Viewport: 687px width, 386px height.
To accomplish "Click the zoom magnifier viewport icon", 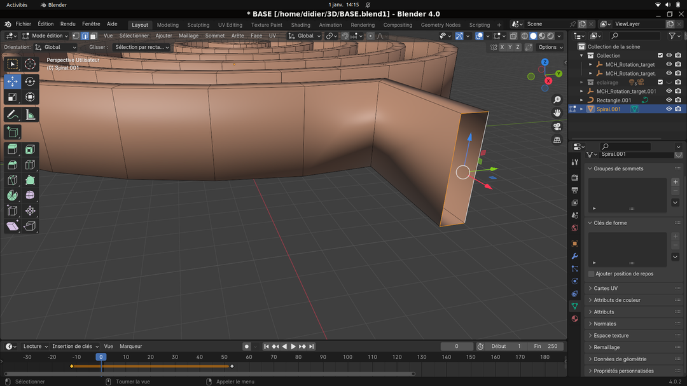I will click(x=557, y=100).
